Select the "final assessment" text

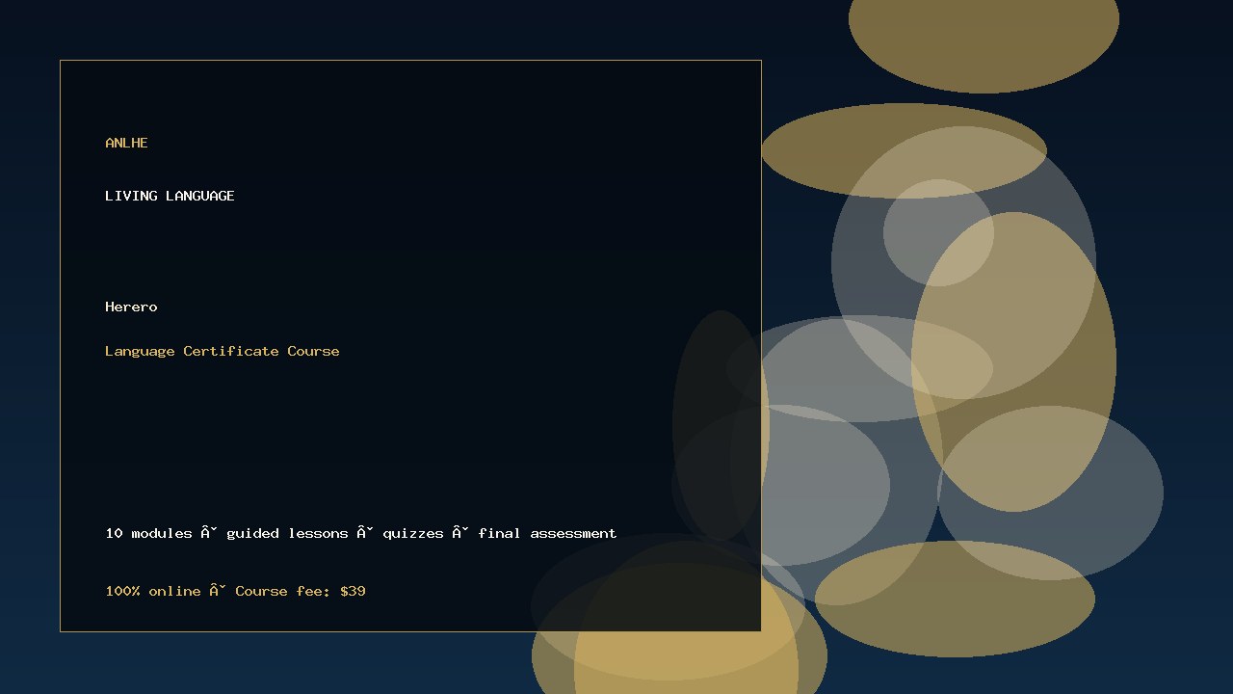547,533
